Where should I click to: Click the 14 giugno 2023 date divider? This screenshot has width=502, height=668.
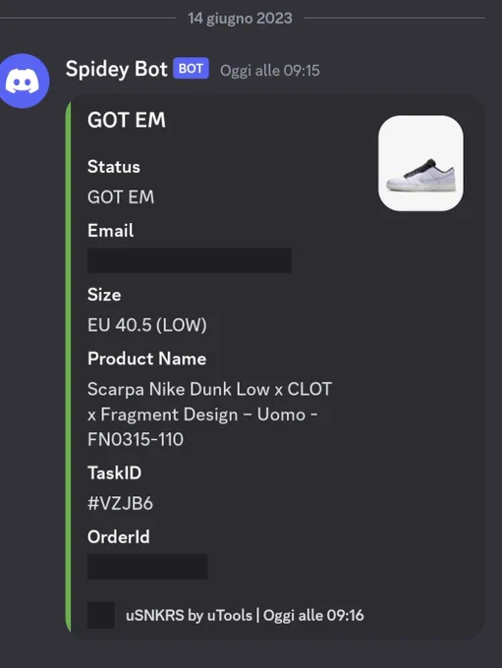pos(240,19)
